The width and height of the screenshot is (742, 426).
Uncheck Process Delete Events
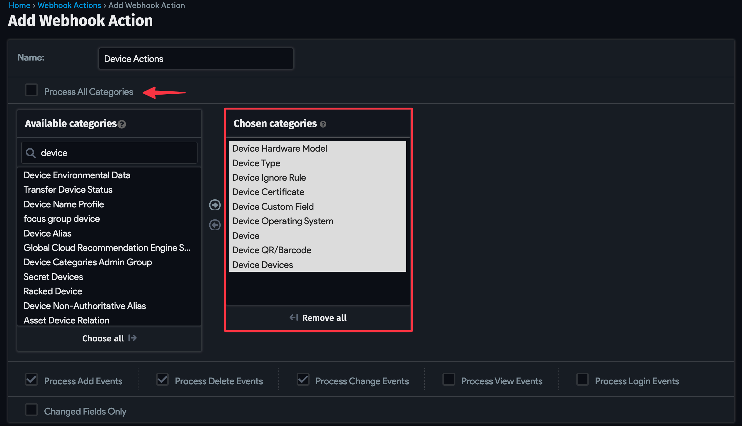click(x=162, y=379)
